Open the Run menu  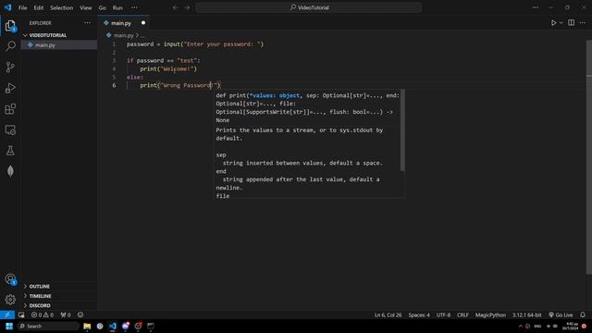coord(117,7)
